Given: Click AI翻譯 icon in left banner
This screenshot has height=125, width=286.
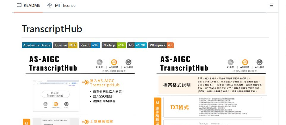Looking at the screenshot, I should tap(100, 62).
